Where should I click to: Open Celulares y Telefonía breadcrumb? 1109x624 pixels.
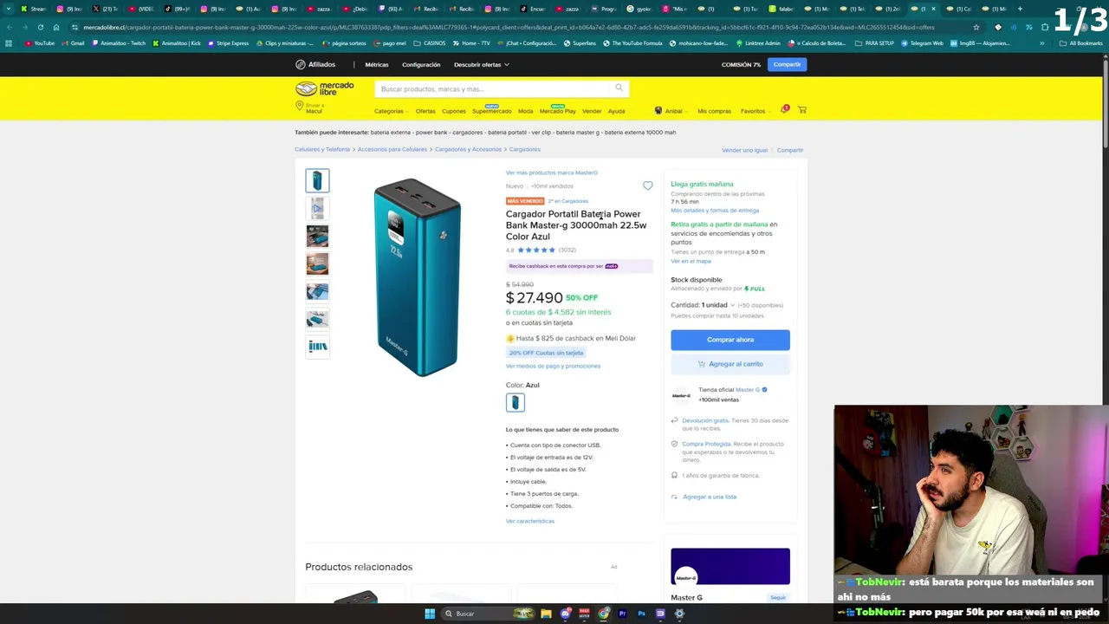[322, 149]
